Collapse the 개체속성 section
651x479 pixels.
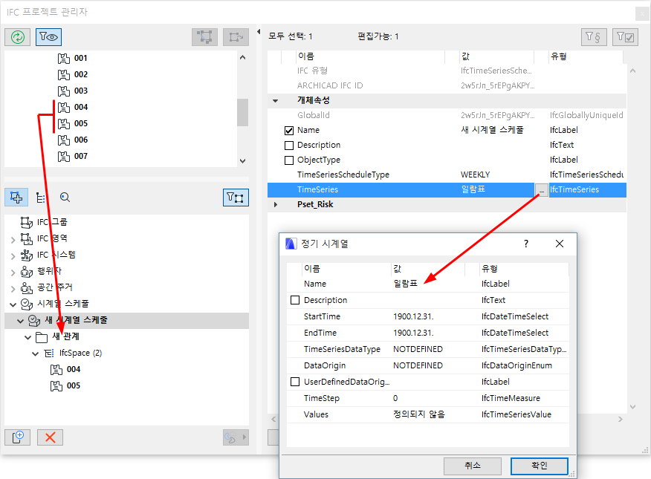(x=275, y=101)
